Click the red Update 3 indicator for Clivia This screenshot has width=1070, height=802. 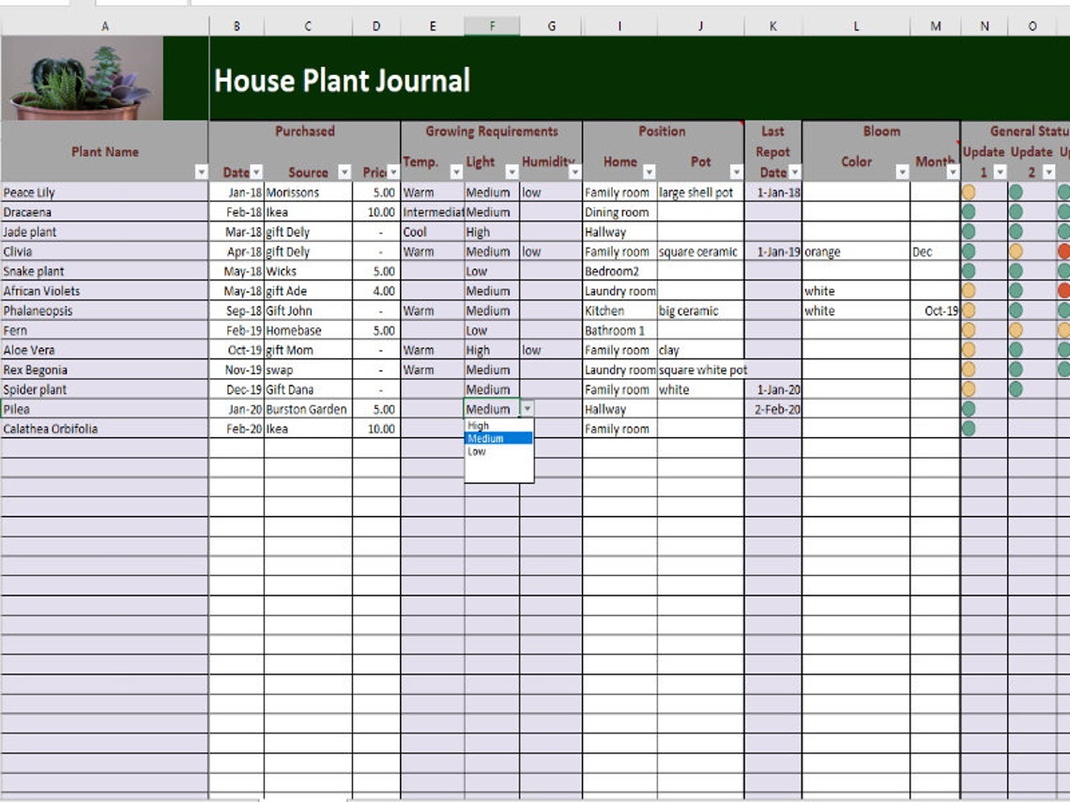click(x=1063, y=251)
